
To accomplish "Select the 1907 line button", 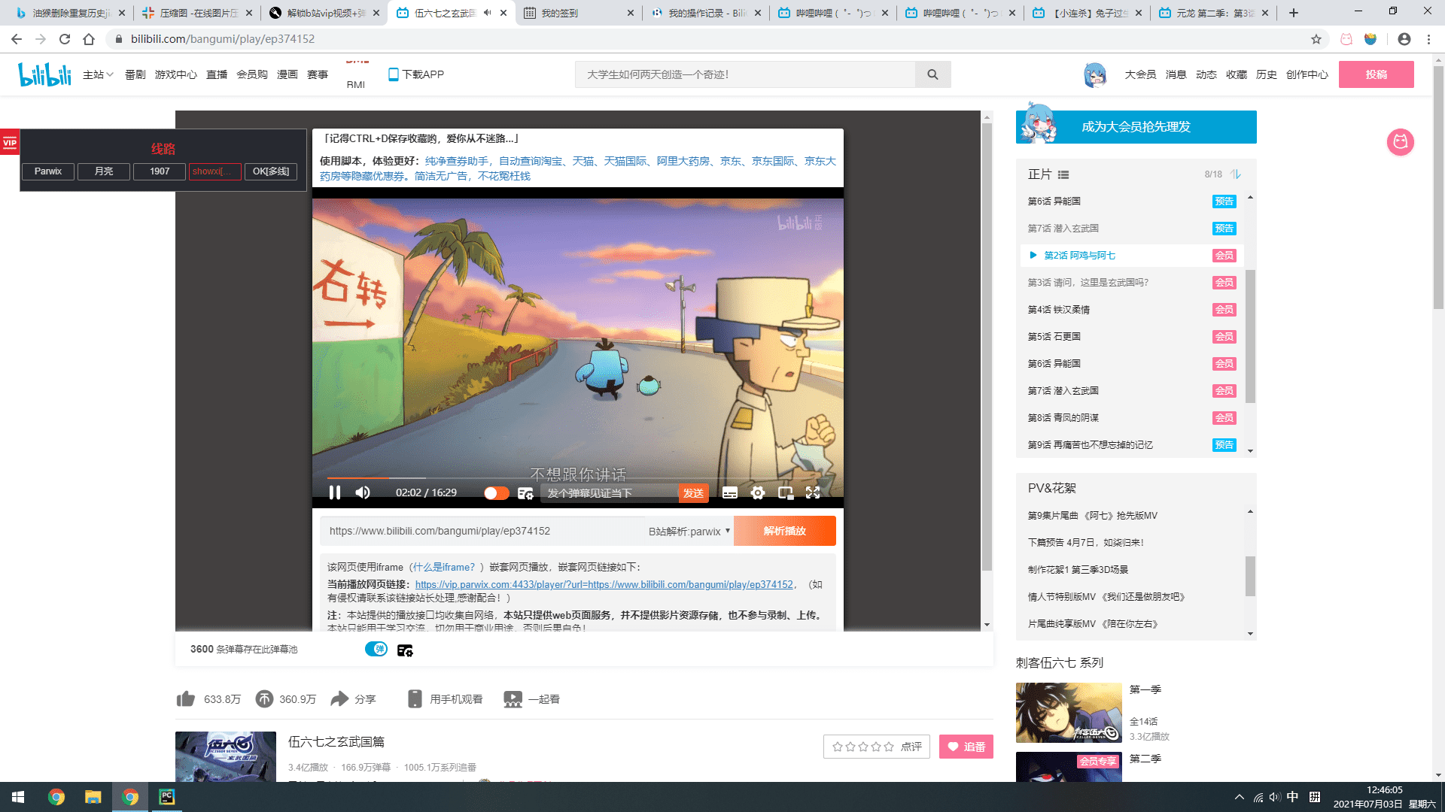I will point(160,171).
